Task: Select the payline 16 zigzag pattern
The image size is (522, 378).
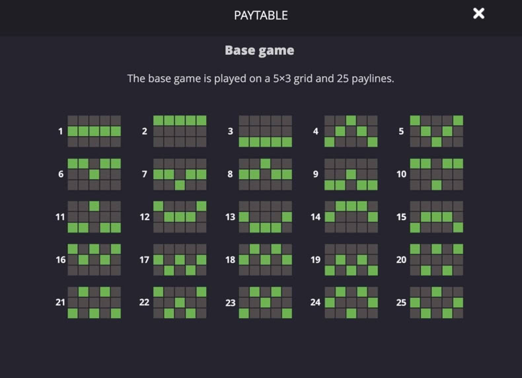Action: pyautogui.click(x=94, y=260)
